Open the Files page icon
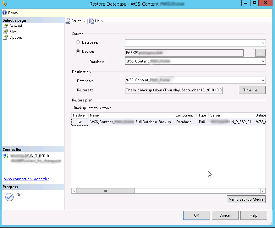The image size is (275, 228). (x=5, y=32)
